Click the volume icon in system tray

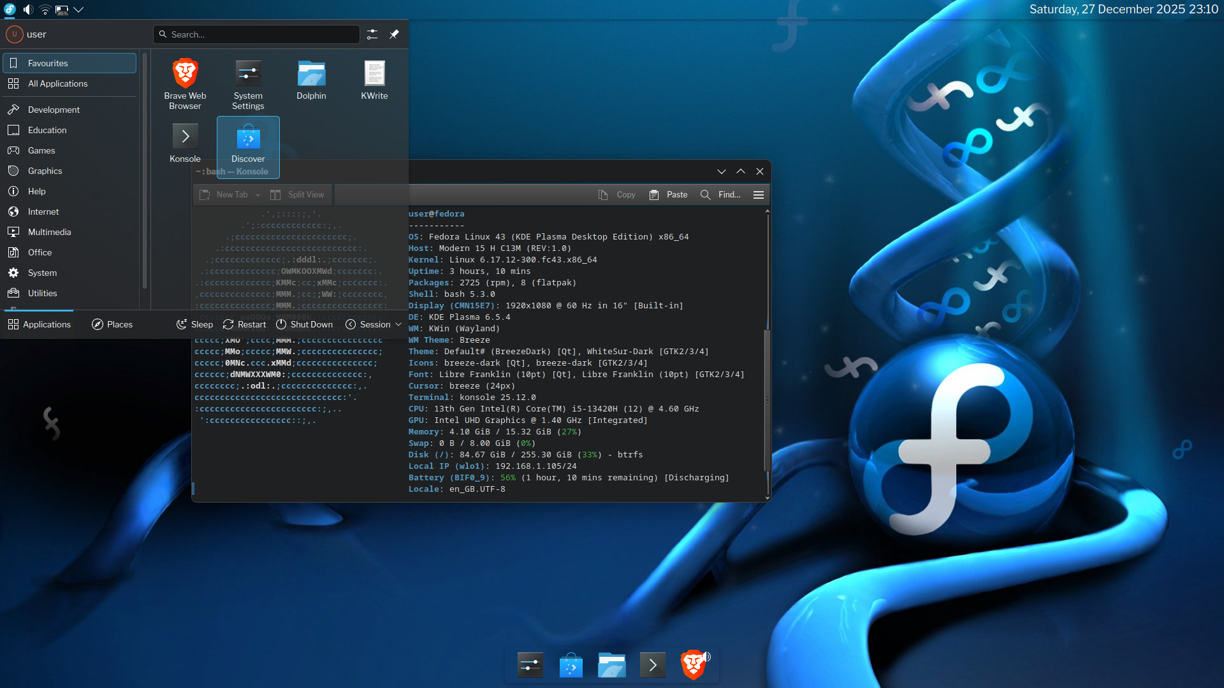tap(28, 10)
